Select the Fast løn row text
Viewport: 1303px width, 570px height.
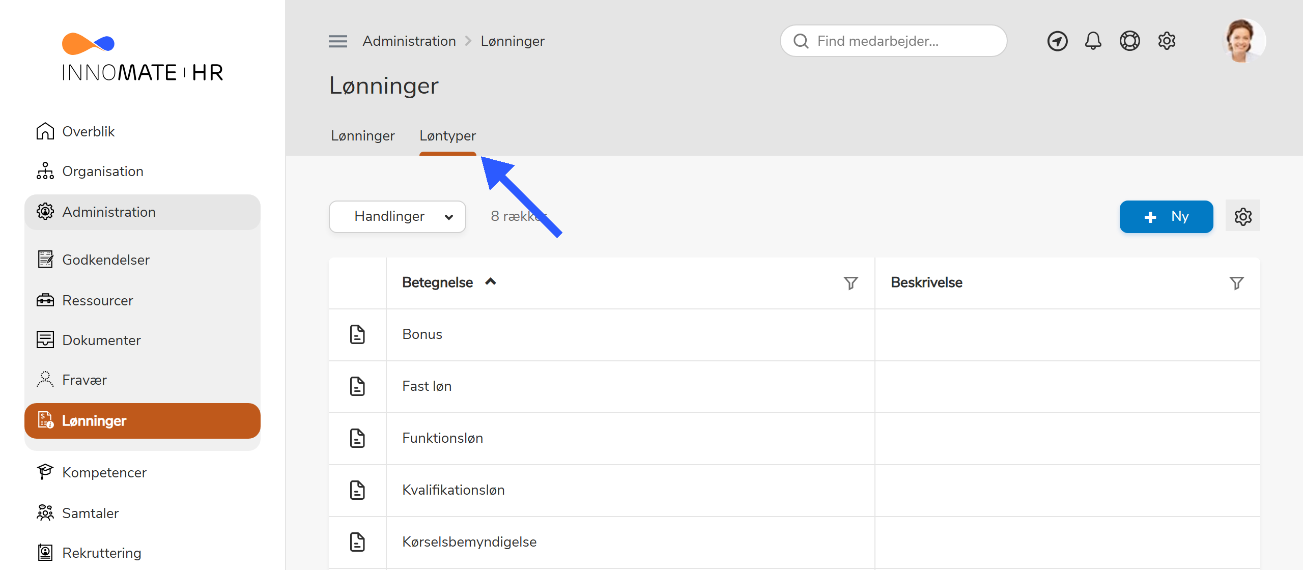click(427, 386)
